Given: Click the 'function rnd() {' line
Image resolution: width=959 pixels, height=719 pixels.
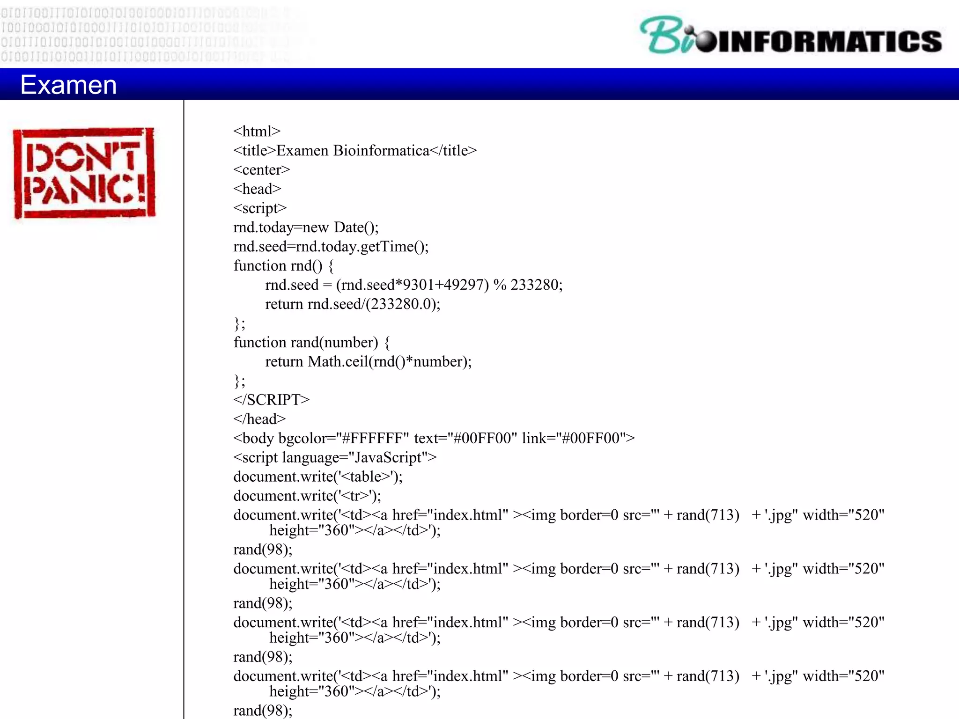Looking at the screenshot, I should point(284,266).
